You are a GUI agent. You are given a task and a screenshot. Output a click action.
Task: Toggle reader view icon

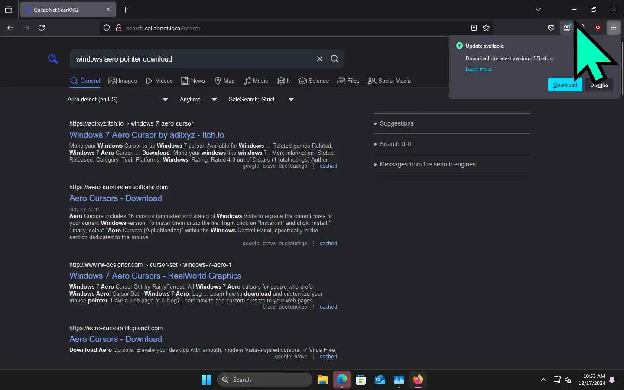474,28
